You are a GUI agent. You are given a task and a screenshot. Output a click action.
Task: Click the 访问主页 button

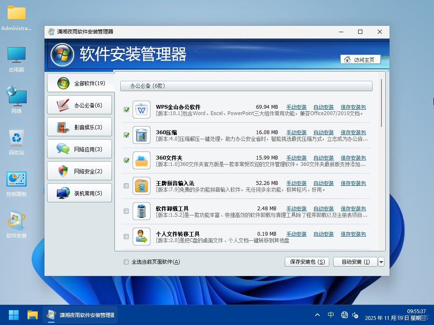pos(360,59)
